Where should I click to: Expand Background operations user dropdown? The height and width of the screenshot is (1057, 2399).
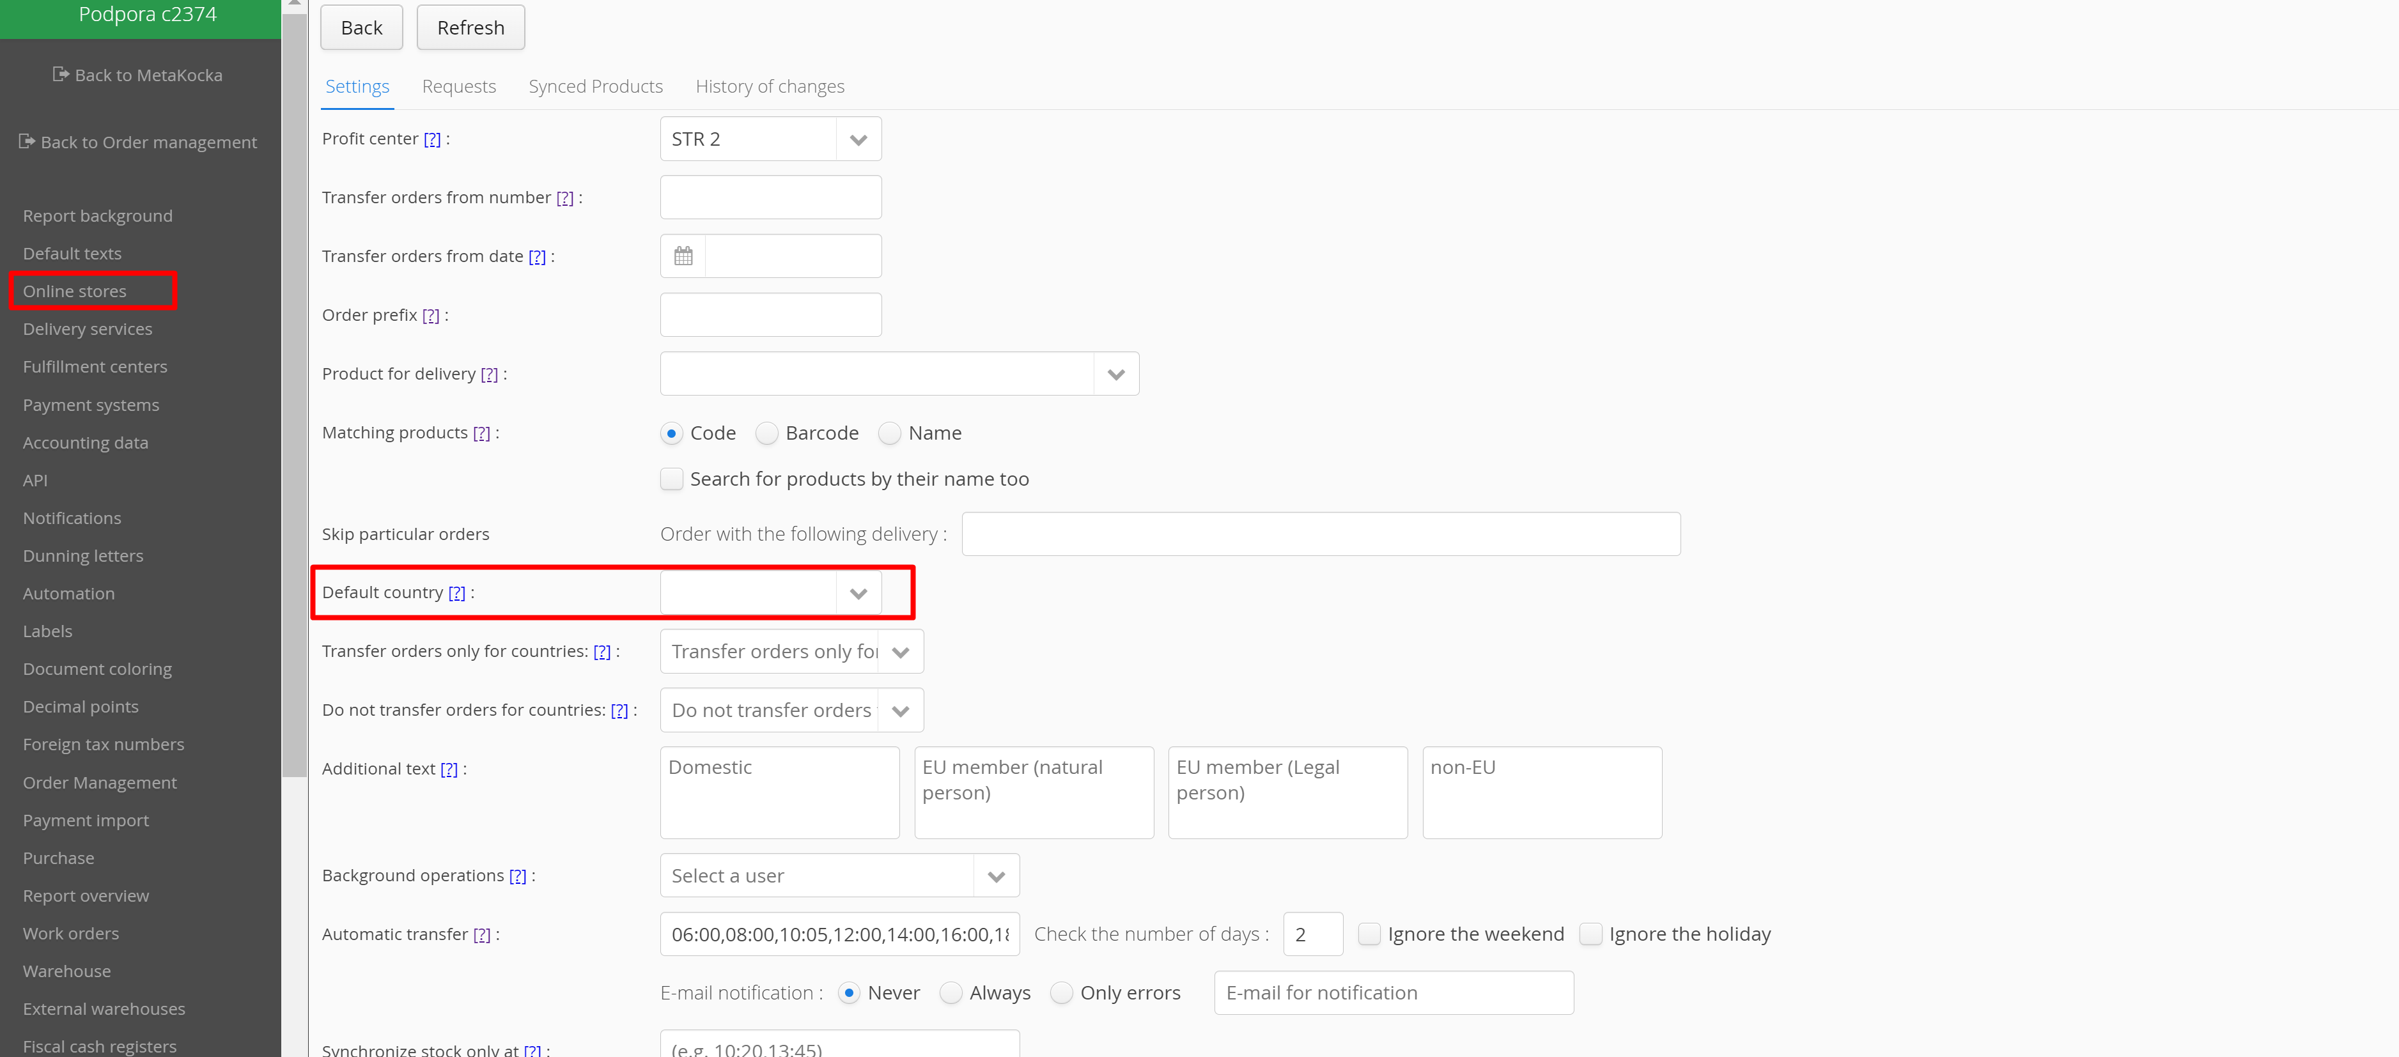tap(995, 876)
